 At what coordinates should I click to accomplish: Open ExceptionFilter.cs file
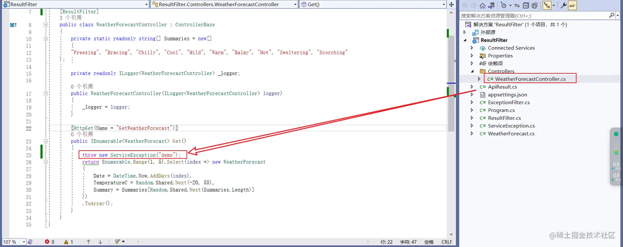509,103
